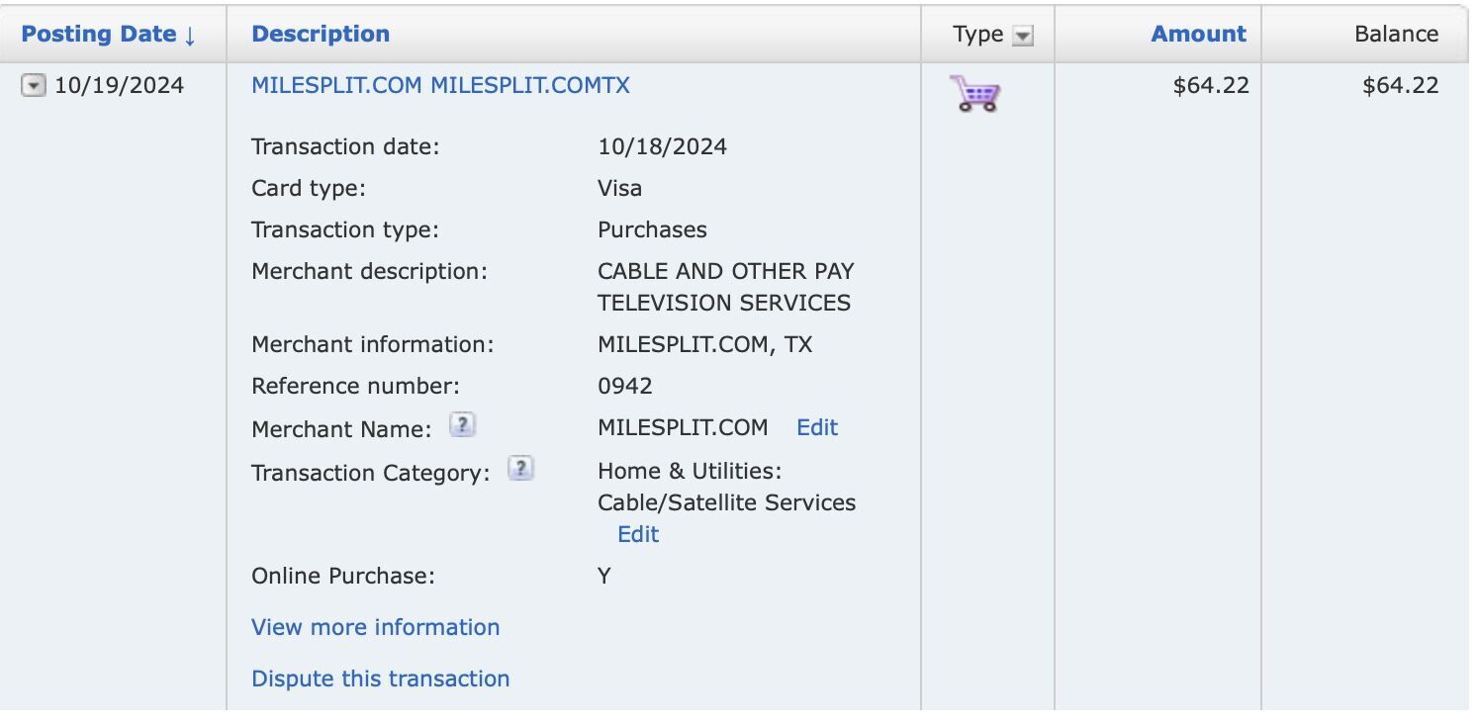Screen dimensions: 1480x724
Task: Open the MILESPLIT.COM MILESPLIT.COMTX description link
Action: (x=440, y=85)
